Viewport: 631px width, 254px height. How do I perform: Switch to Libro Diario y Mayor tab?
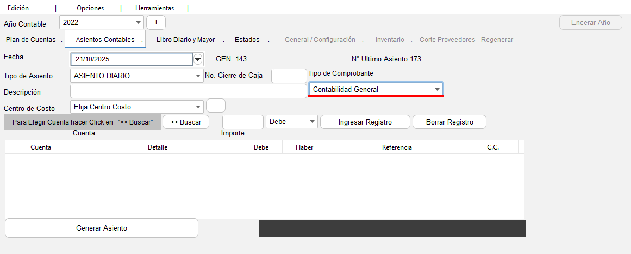(x=185, y=40)
